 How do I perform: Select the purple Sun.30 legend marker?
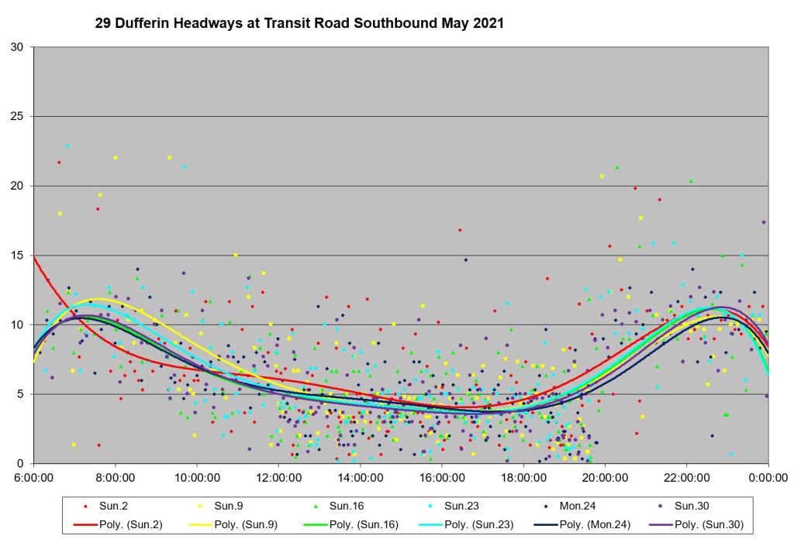[x=661, y=506]
